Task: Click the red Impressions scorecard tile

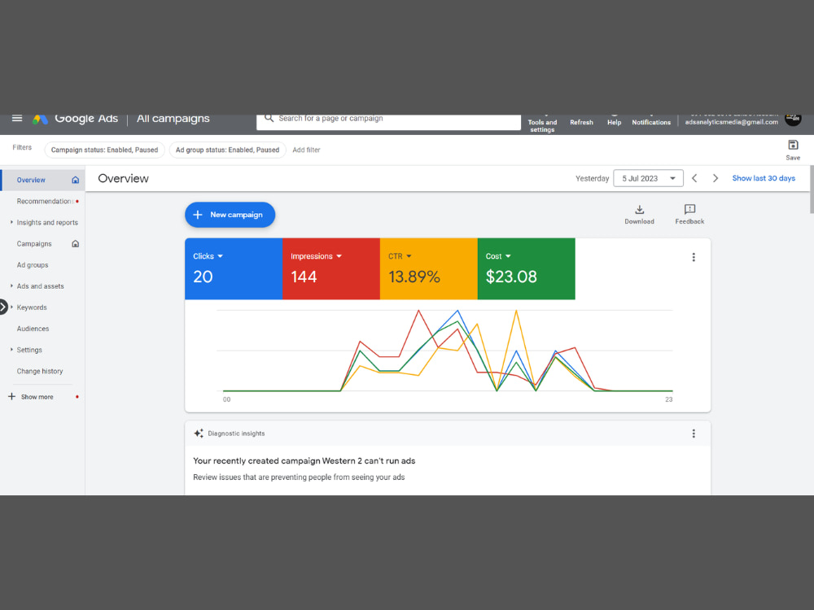Action: point(331,268)
